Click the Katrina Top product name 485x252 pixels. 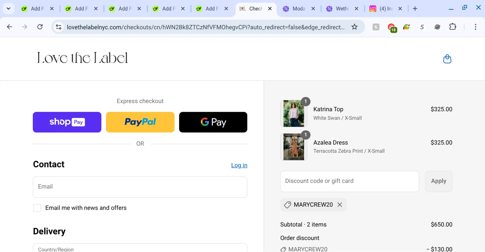[328, 109]
